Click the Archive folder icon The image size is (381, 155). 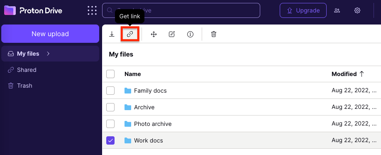click(128, 107)
